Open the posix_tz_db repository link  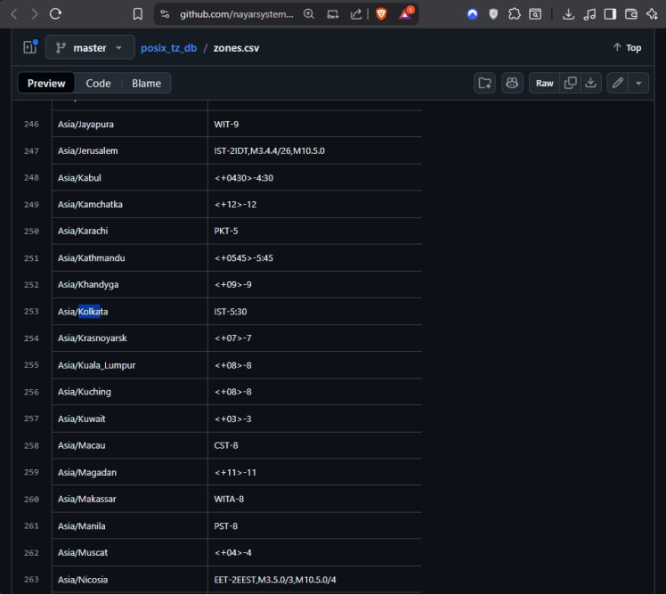(168, 47)
